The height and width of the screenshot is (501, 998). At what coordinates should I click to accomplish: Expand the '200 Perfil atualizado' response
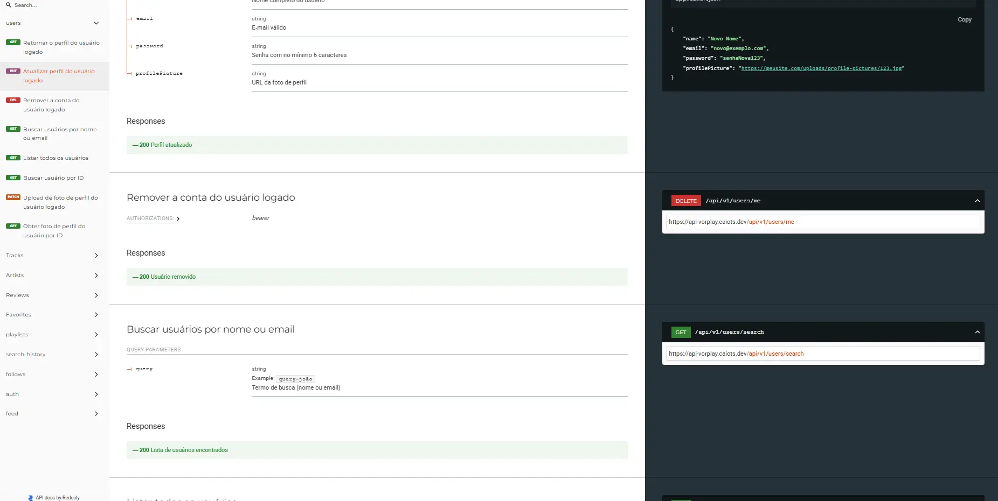pos(166,145)
